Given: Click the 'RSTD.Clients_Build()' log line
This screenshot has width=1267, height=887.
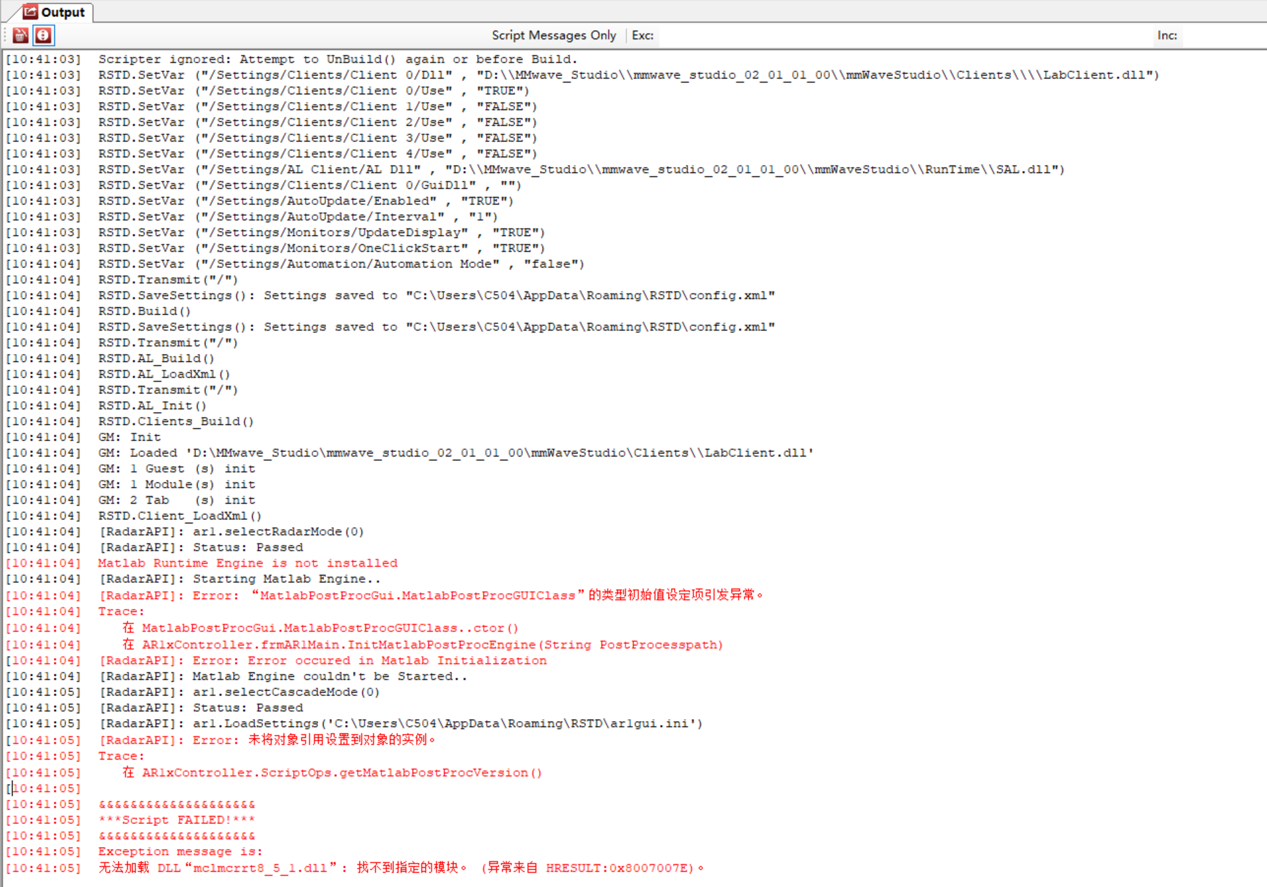Looking at the screenshot, I should [x=176, y=421].
